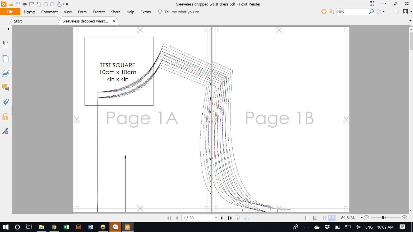Open the Layers panel in the sidebar
The image size is (413, 232).
tap(5, 73)
